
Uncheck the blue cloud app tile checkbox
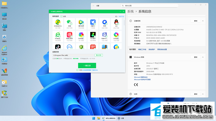coord(118,48)
